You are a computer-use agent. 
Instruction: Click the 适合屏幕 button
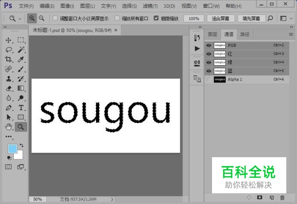[x=221, y=18]
